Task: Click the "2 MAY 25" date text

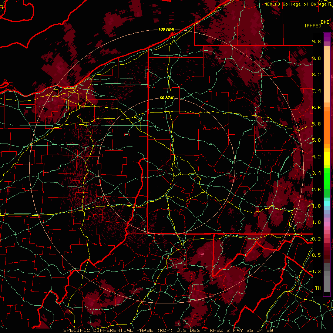Action: click(239, 330)
